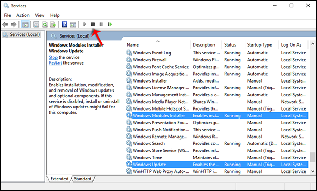Open the Help toolbar icon
The image size is (317, 191).
(x=64, y=24)
